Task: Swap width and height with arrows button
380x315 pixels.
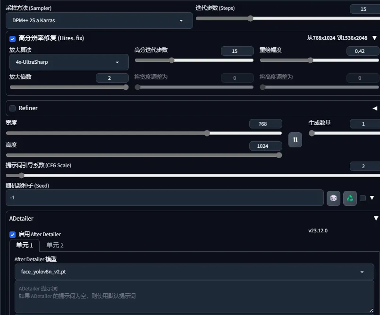Action: tap(295, 140)
